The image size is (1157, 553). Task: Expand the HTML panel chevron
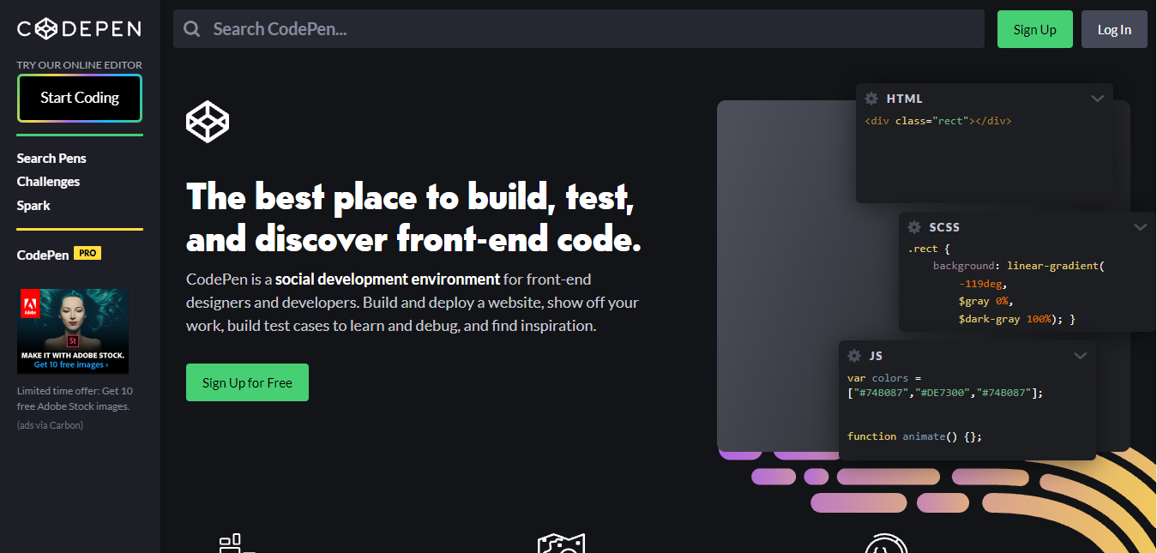(x=1097, y=99)
